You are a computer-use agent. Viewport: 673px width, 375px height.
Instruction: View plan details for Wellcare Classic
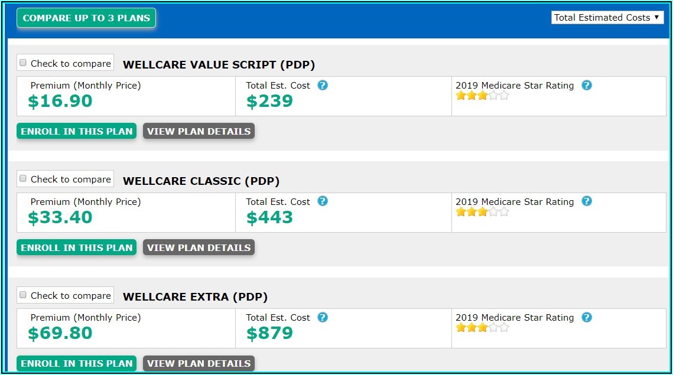(199, 247)
